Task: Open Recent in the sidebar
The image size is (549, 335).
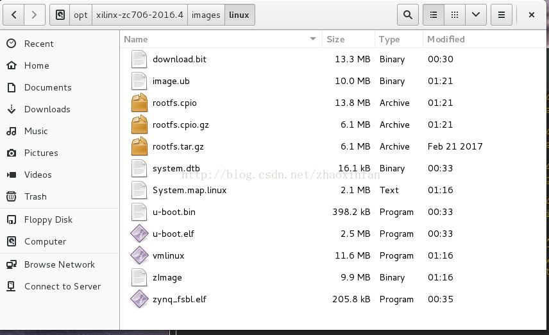Action: tap(60, 44)
